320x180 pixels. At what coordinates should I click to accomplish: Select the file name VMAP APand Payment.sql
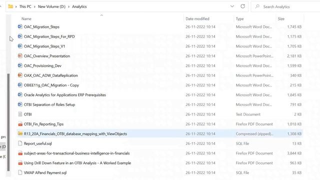[45, 172]
